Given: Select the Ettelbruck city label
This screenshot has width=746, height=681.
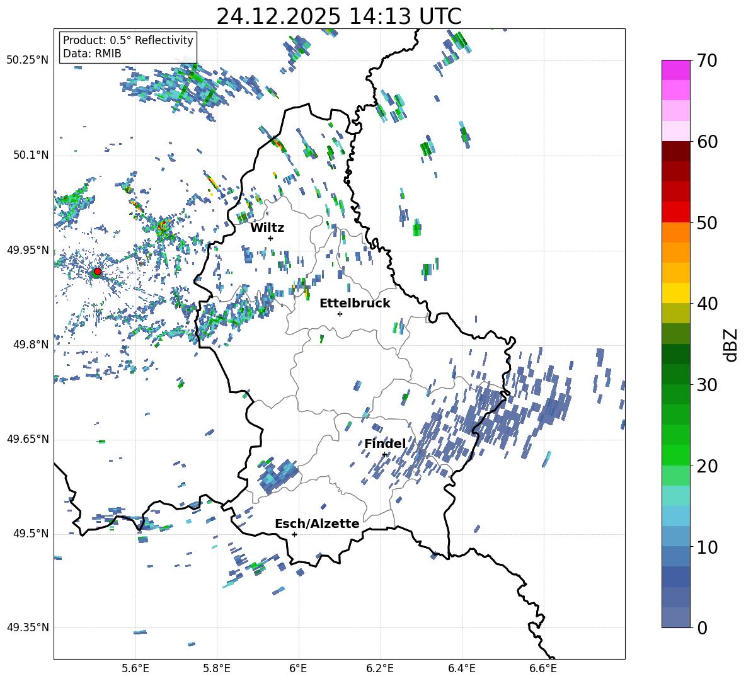Looking at the screenshot, I should (355, 303).
